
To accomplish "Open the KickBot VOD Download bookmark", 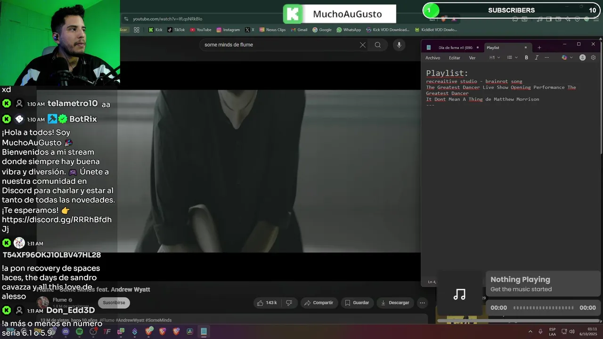I will (x=436, y=30).
